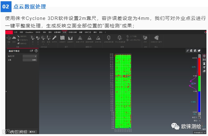Click the open-book unroll icon
The image size is (208, 136).
point(62,38)
